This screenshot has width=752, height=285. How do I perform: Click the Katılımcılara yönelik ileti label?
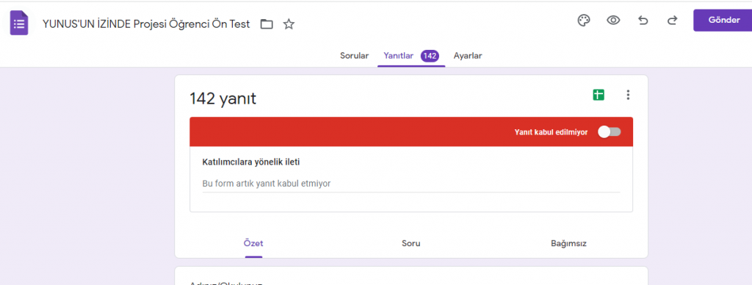[251, 162]
